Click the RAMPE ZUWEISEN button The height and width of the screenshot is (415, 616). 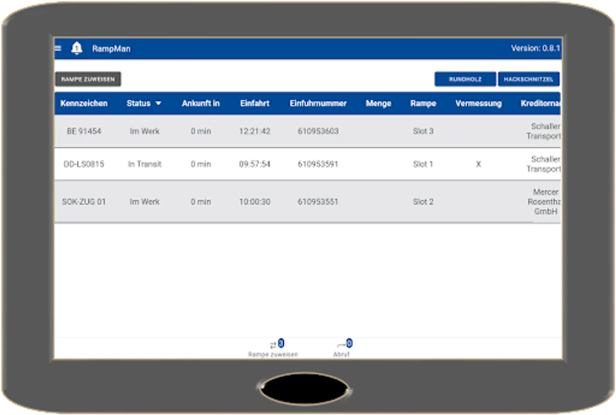click(x=88, y=79)
